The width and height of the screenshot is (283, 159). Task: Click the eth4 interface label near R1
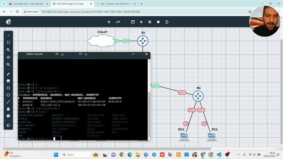pyautogui.click(x=126, y=41)
